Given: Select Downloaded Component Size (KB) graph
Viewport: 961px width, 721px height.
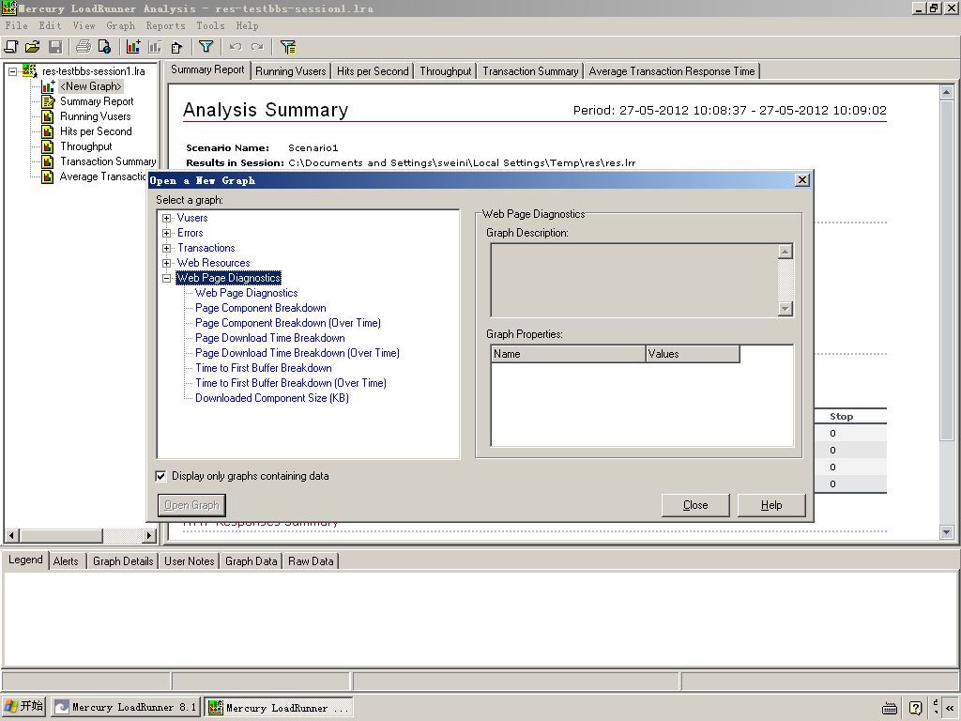Looking at the screenshot, I should coord(271,398).
